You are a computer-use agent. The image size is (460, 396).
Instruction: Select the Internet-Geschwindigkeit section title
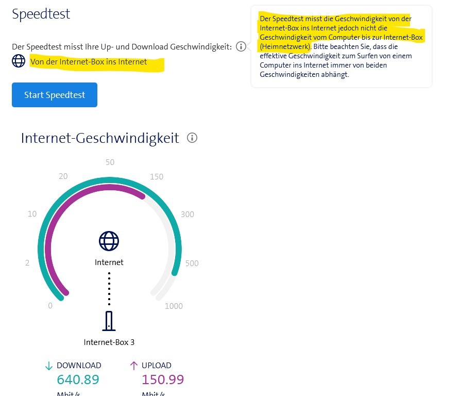point(100,138)
